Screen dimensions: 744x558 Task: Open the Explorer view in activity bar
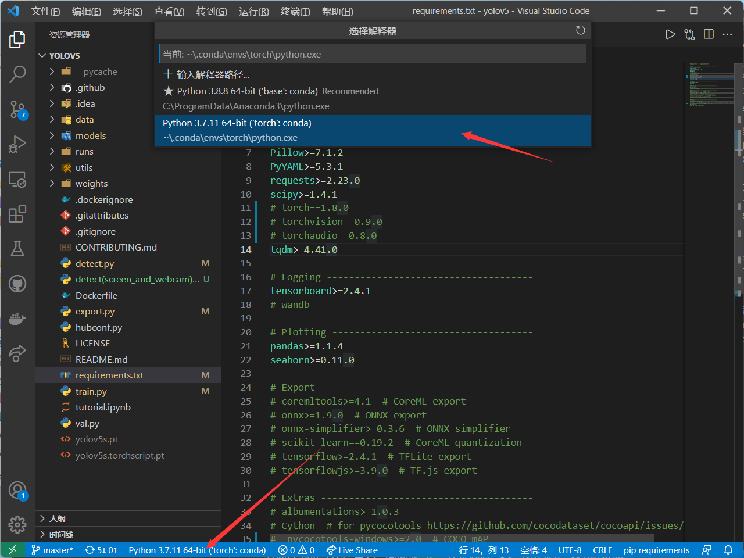click(17, 40)
